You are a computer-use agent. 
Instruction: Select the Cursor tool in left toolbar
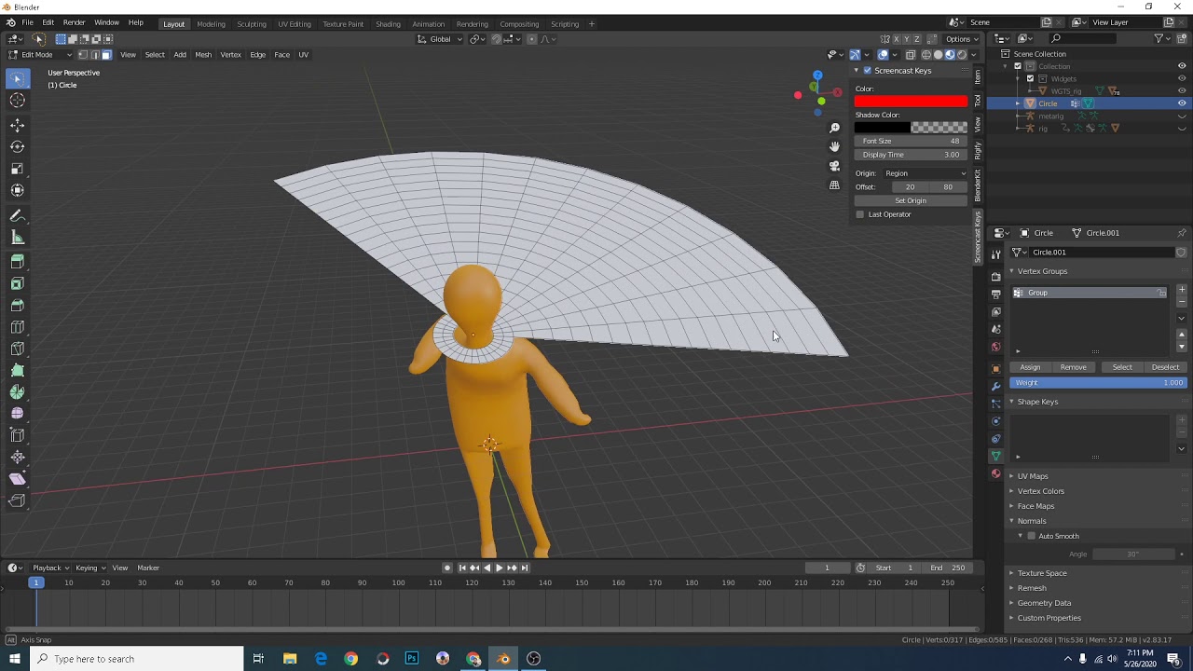(17, 101)
